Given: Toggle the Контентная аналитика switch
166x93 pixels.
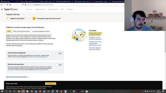Looking at the screenshot, I should (x=59, y=65).
